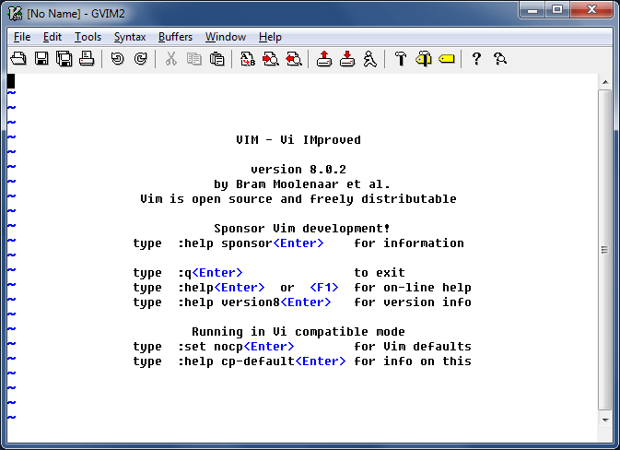Click 'Running in Vi compatible mode' text
620x450 pixels.
[x=298, y=332]
